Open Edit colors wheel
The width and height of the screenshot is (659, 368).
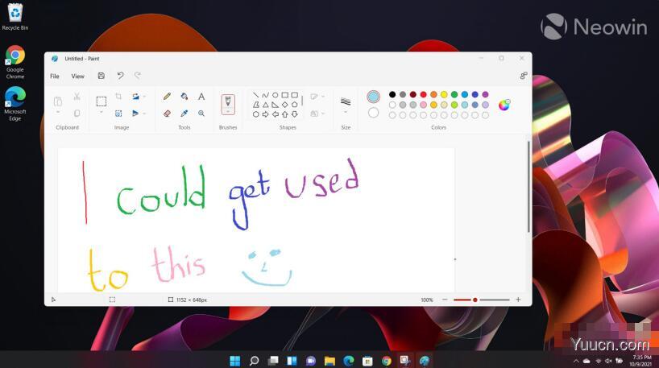(x=504, y=105)
